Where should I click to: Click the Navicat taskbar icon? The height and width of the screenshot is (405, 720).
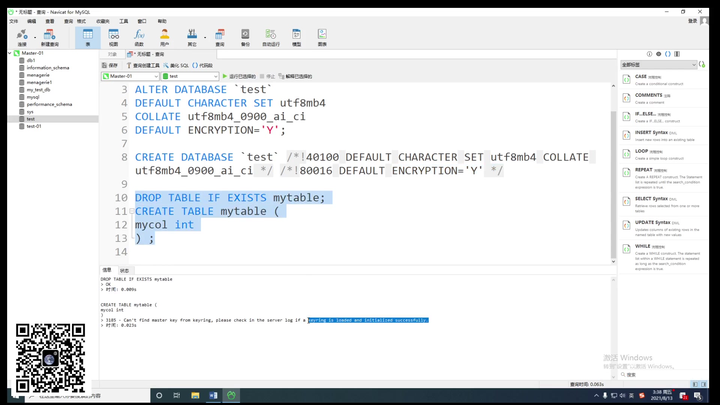pyautogui.click(x=231, y=396)
